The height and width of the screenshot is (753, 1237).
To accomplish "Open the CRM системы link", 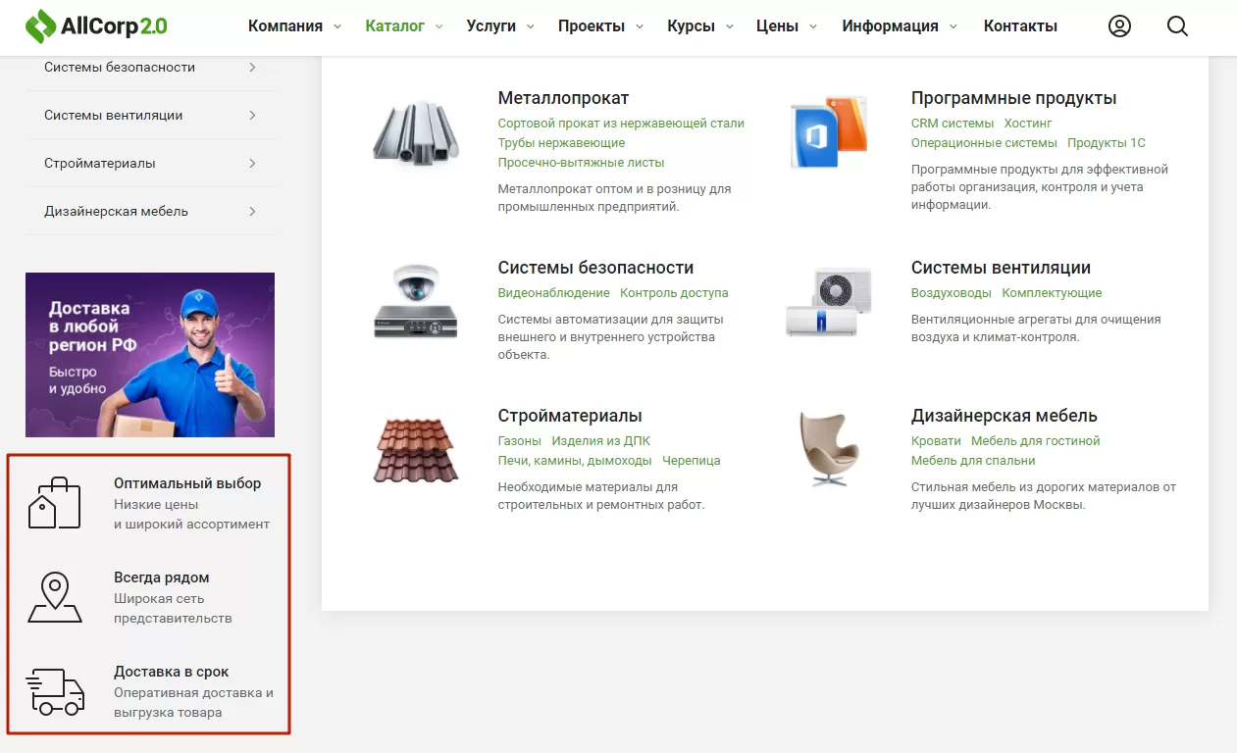I will coord(952,124).
